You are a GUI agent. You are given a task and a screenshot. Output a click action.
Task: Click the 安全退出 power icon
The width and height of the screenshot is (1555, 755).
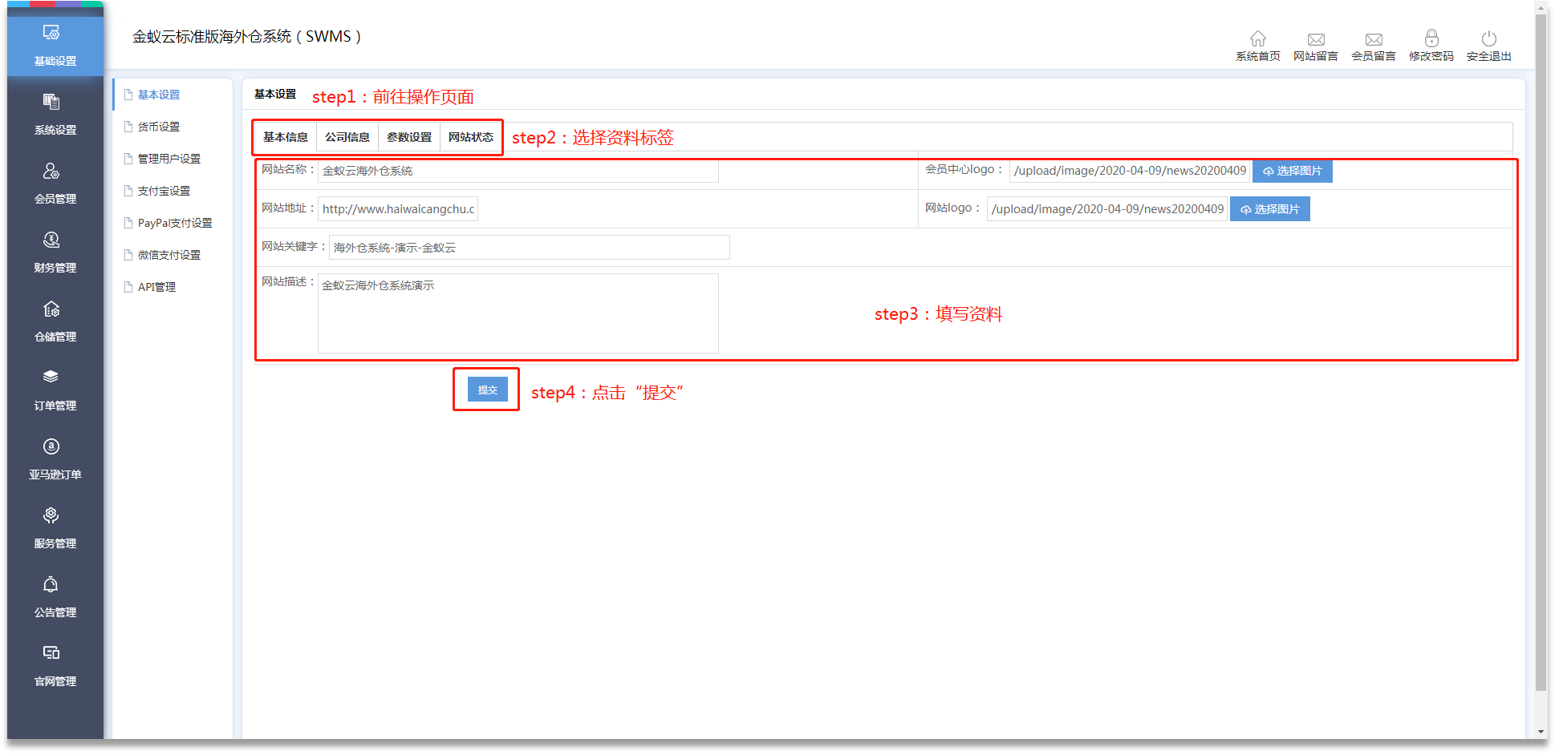pos(1488,38)
